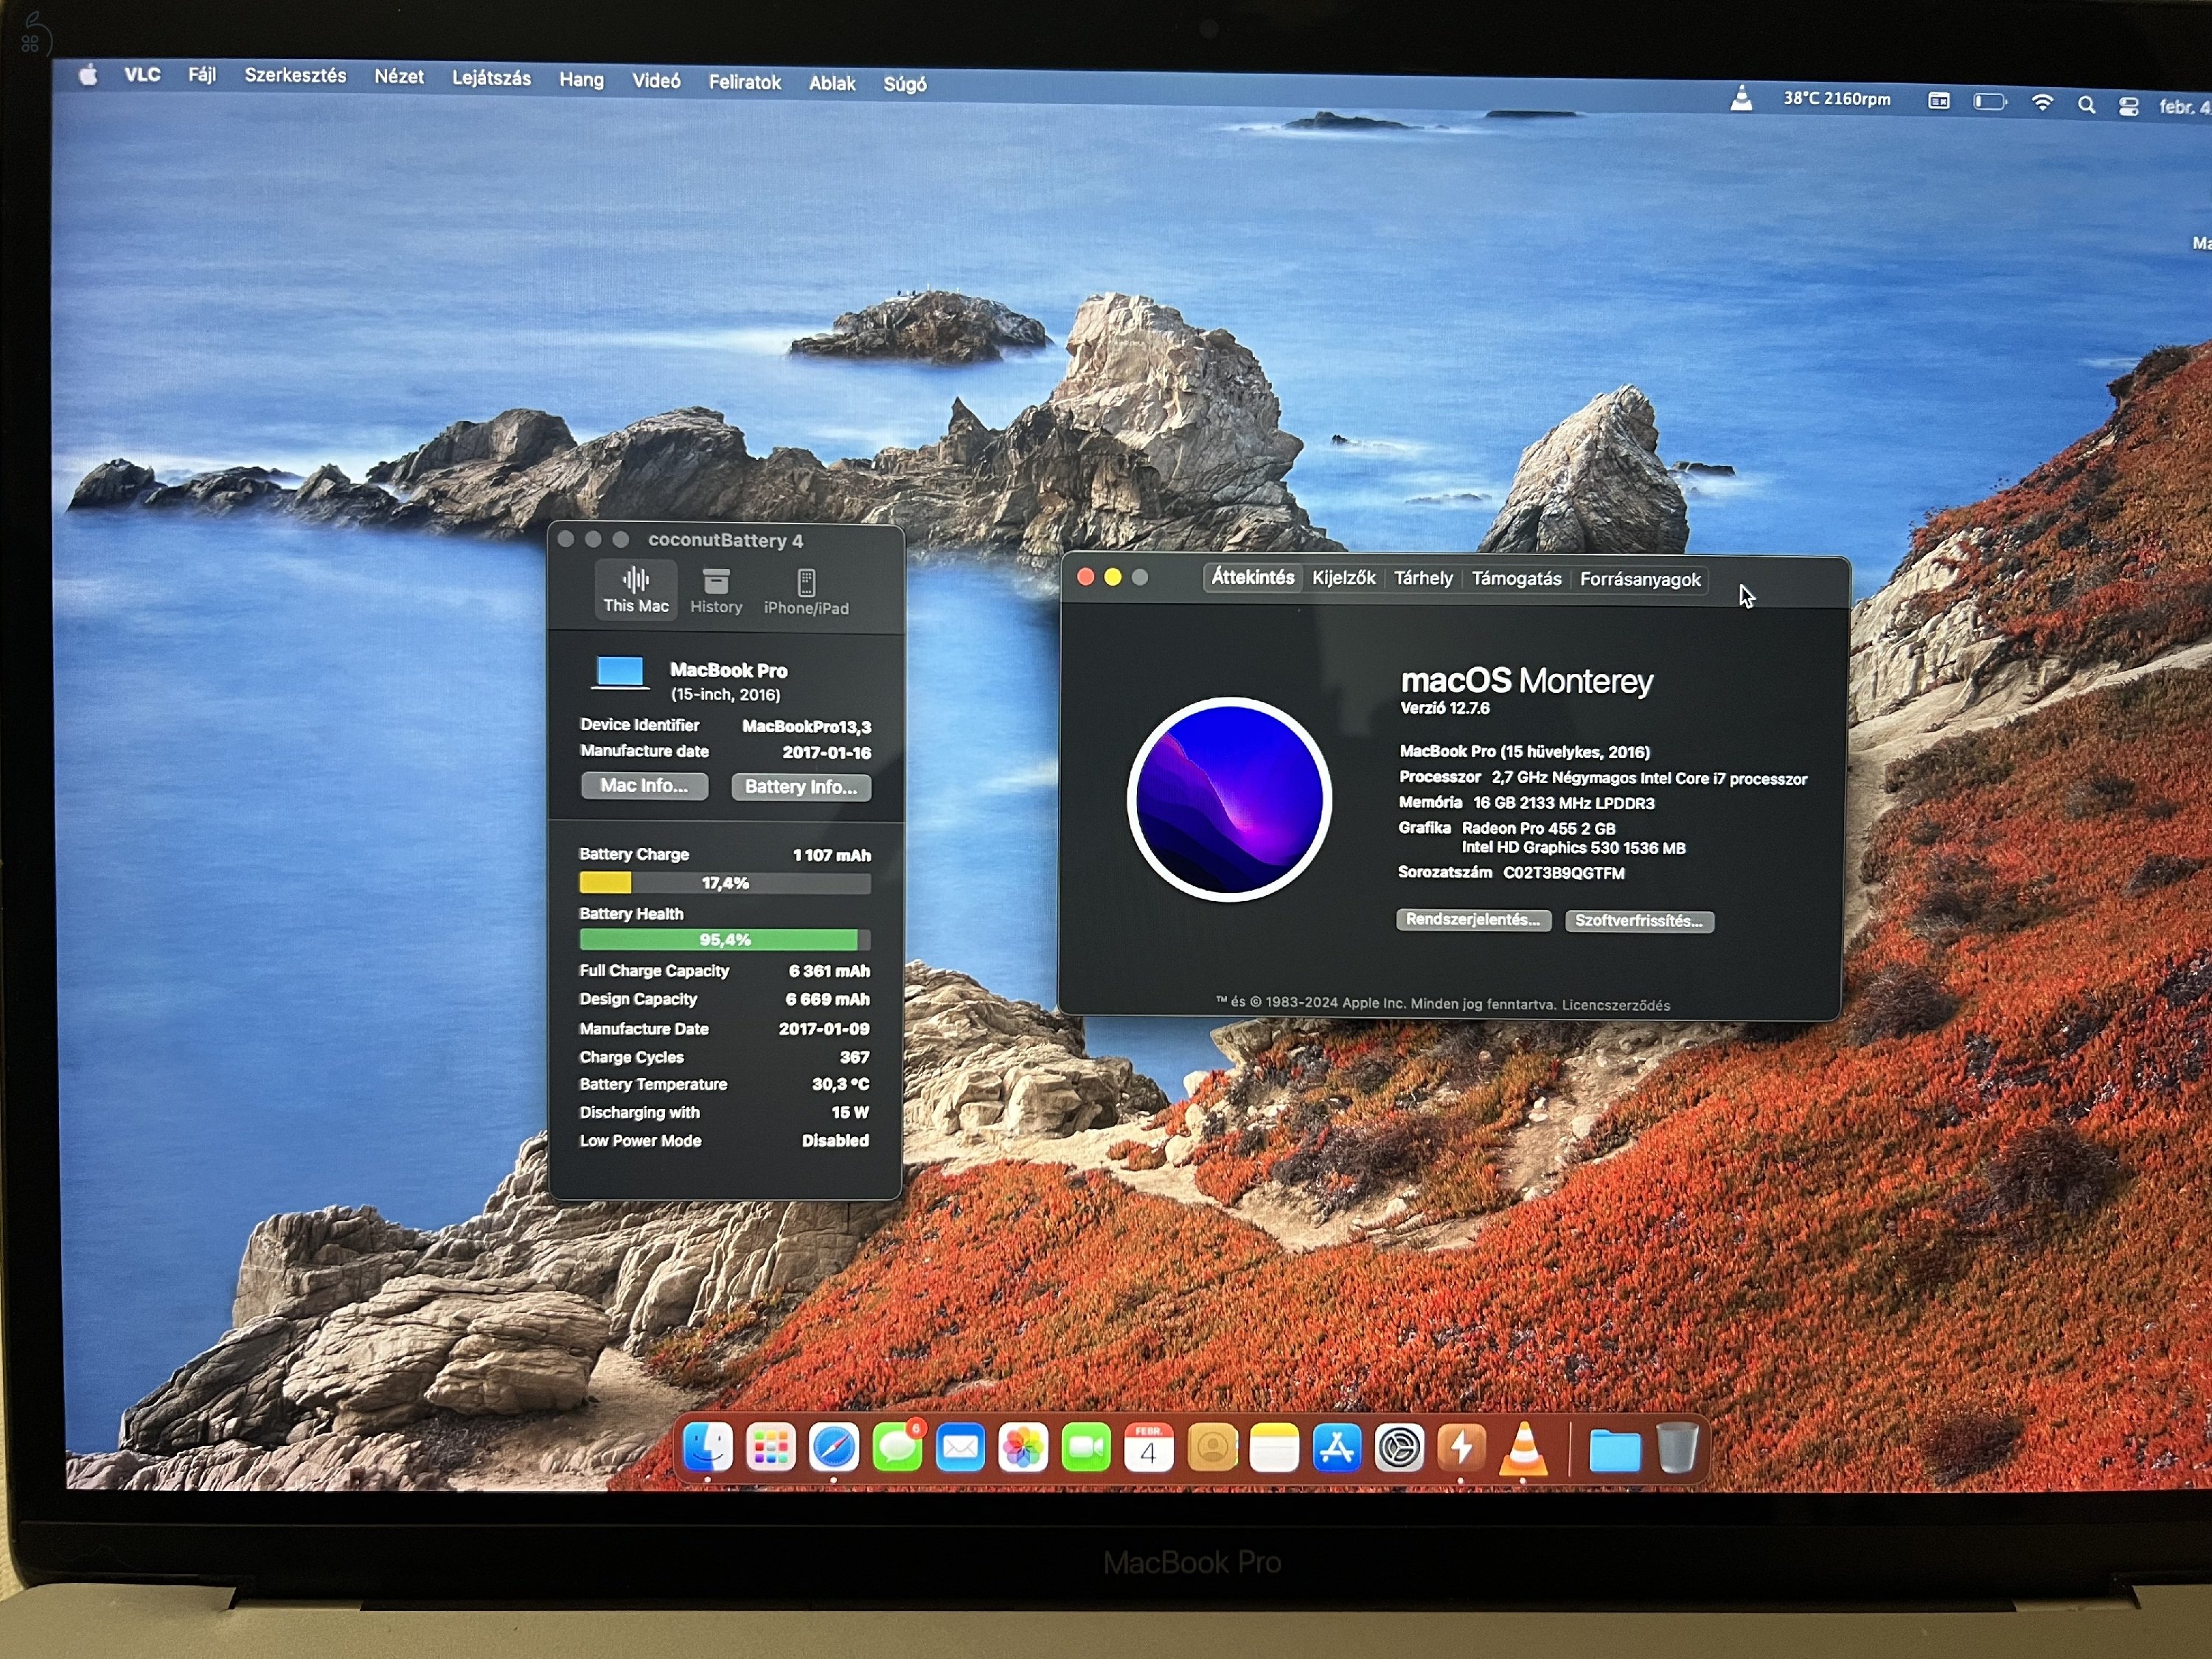Viewport: 2212px width, 1659px height.
Task: Check the battery status icon in menu bar
Action: (x=1989, y=102)
